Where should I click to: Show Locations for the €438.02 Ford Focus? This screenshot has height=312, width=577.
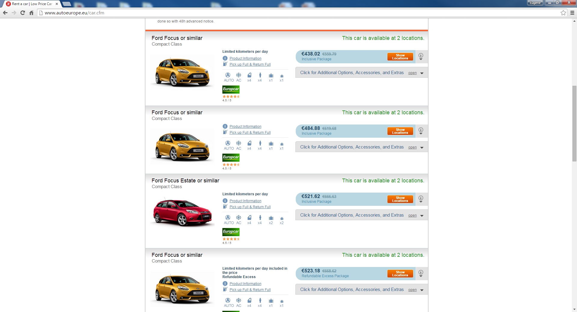tap(400, 57)
